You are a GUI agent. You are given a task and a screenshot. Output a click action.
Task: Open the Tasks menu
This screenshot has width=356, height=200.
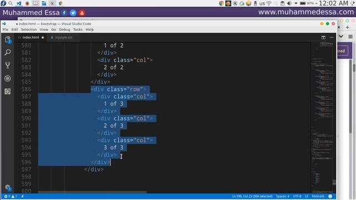click(x=78, y=29)
